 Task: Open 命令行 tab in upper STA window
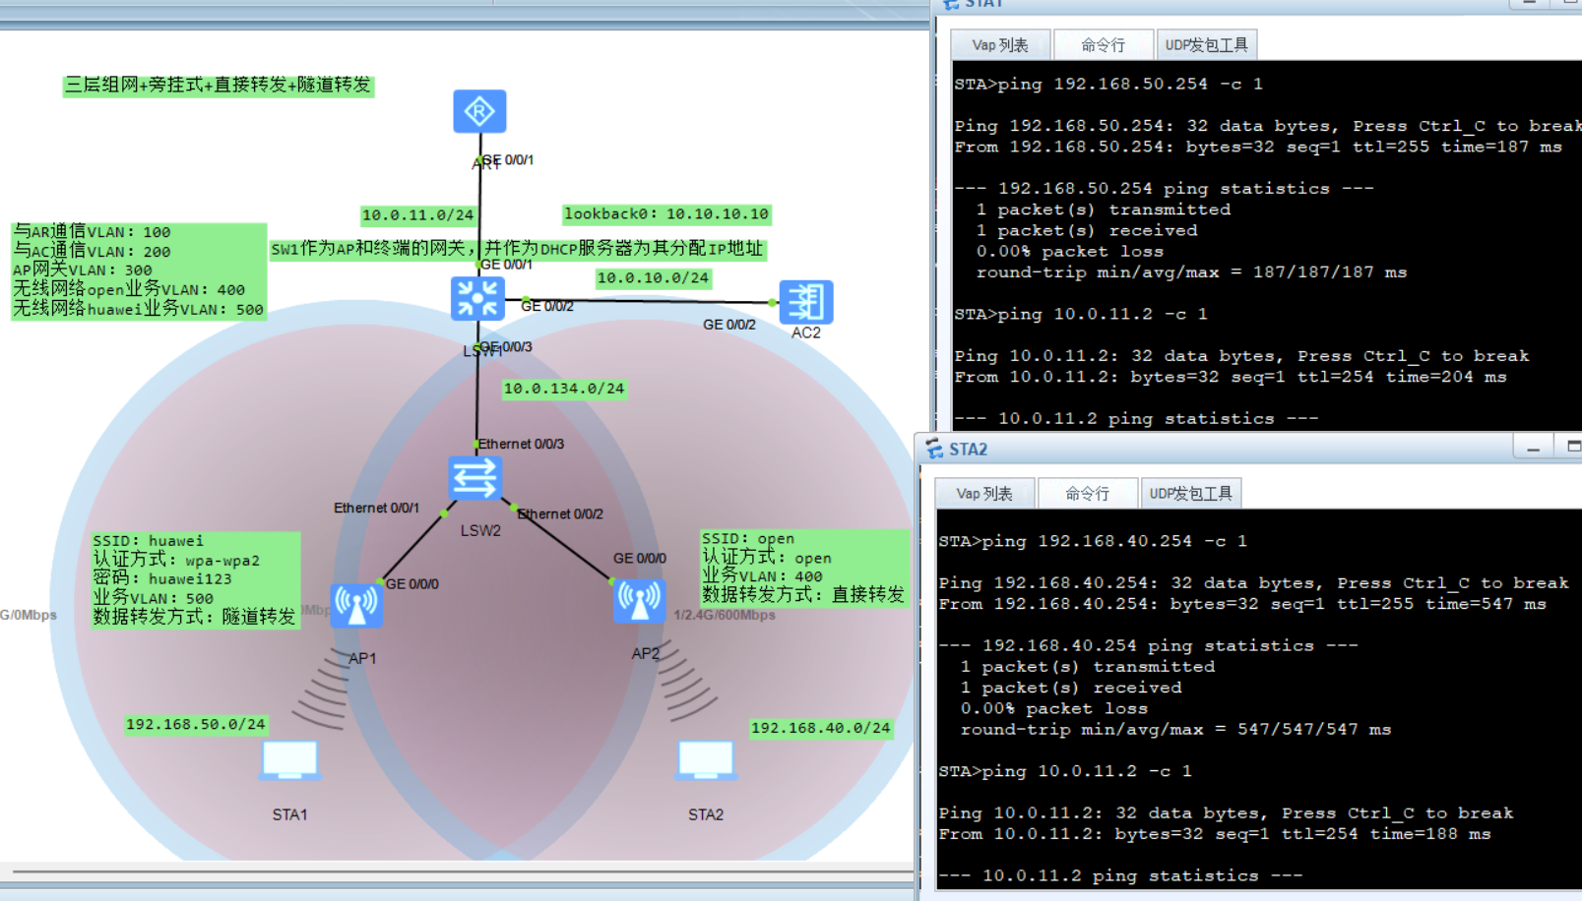(1103, 45)
